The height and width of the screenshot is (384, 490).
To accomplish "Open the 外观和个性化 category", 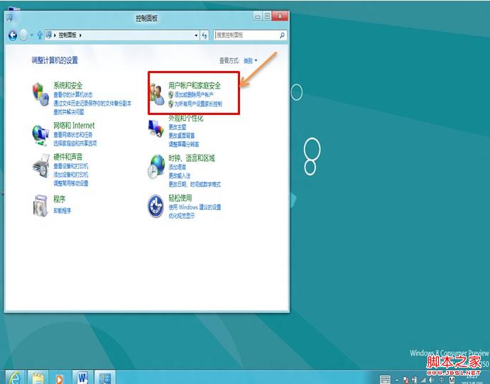I will [x=186, y=118].
